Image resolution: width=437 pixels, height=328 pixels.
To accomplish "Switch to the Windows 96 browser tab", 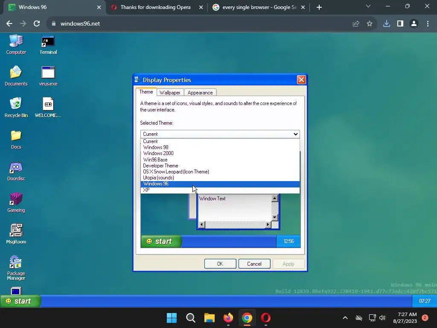I will pyautogui.click(x=53, y=7).
